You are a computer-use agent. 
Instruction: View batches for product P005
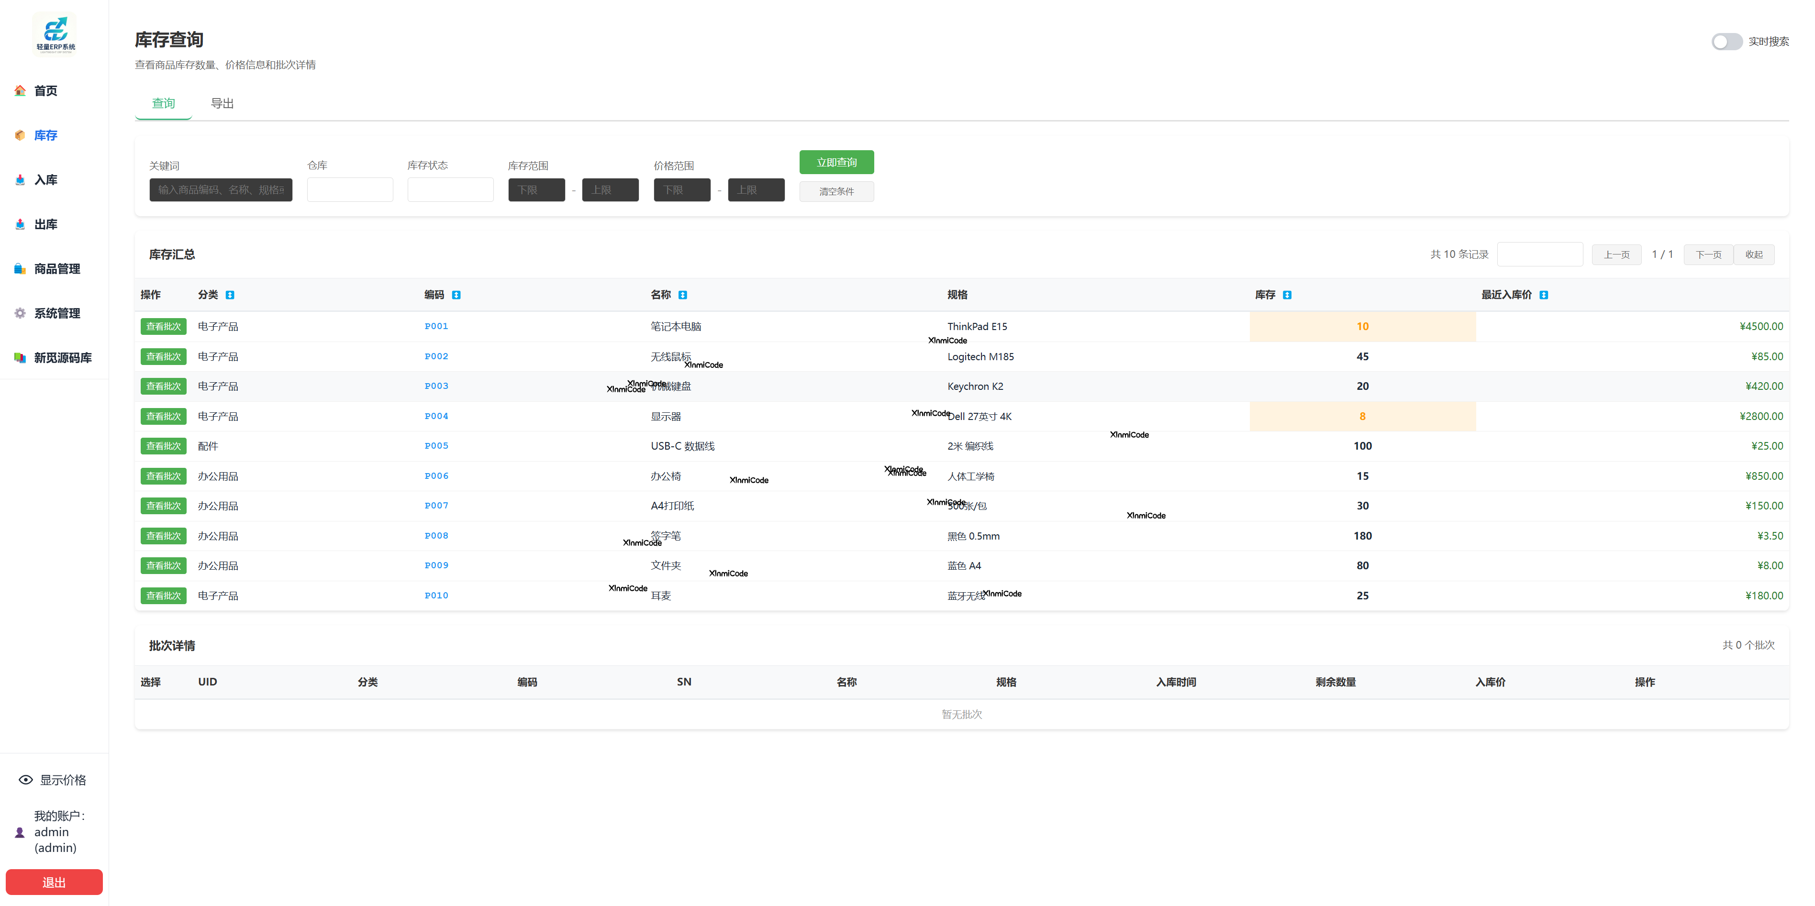click(x=164, y=446)
